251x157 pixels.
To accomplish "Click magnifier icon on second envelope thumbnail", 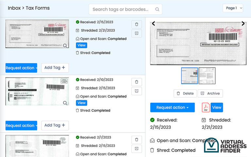I will pos(65,103).
